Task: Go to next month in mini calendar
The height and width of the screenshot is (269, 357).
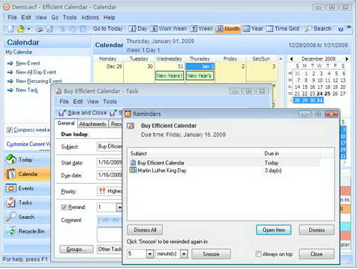Action: coord(347,59)
